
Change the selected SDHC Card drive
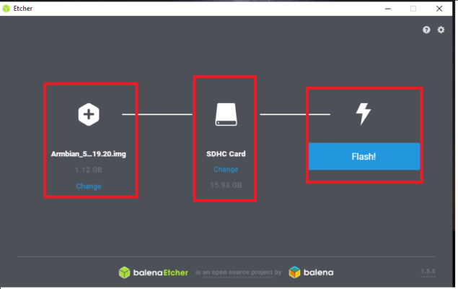click(226, 169)
